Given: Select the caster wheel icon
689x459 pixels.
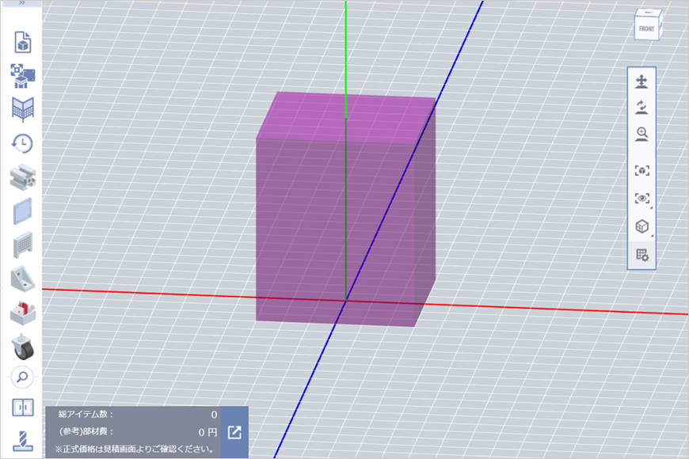Looking at the screenshot, I should click(23, 345).
